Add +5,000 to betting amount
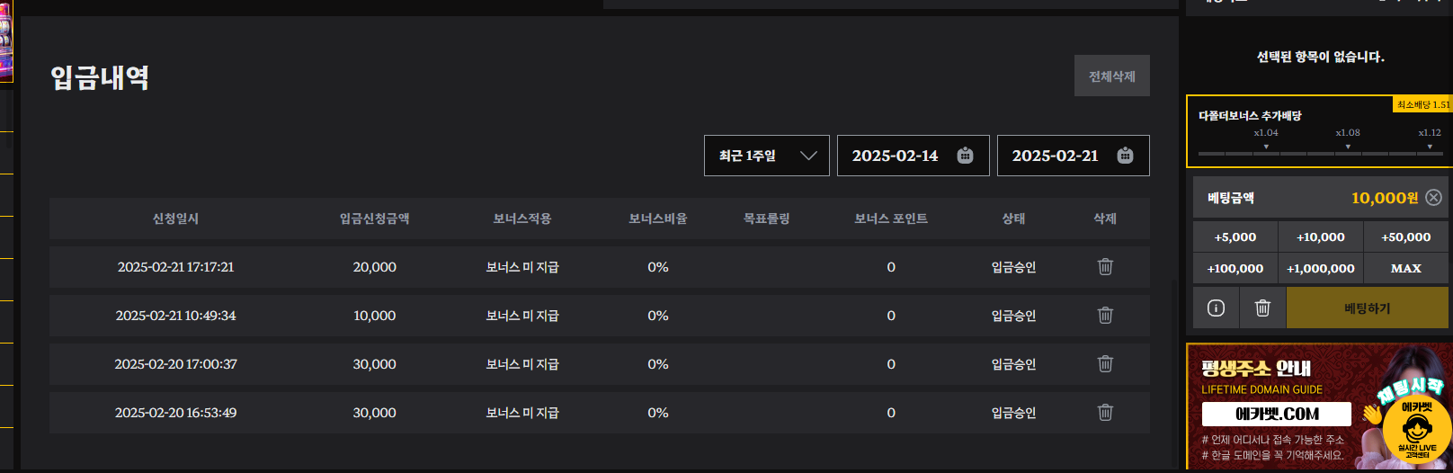This screenshot has width=1453, height=473. tap(1235, 237)
